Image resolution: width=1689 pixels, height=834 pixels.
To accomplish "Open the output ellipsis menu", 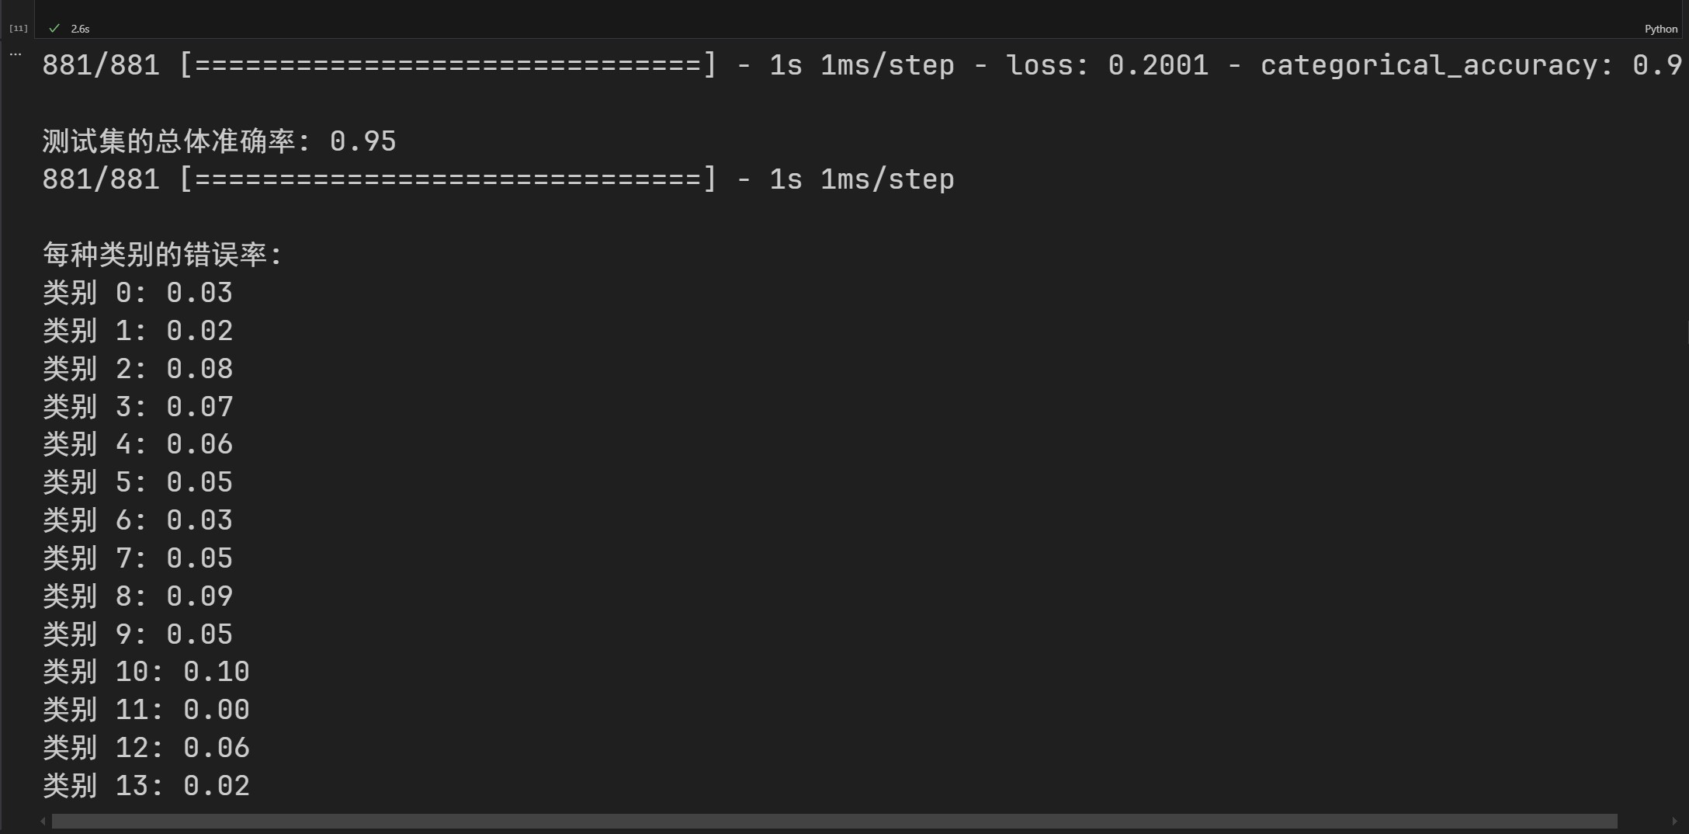I will (x=16, y=54).
